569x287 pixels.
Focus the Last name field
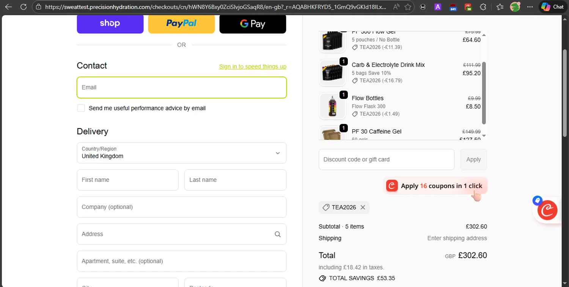[x=235, y=180]
